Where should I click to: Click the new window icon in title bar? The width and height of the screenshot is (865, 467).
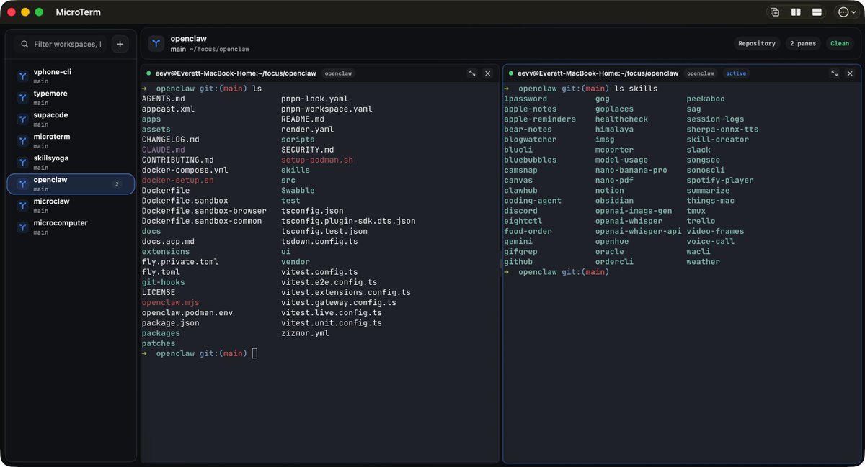click(775, 12)
